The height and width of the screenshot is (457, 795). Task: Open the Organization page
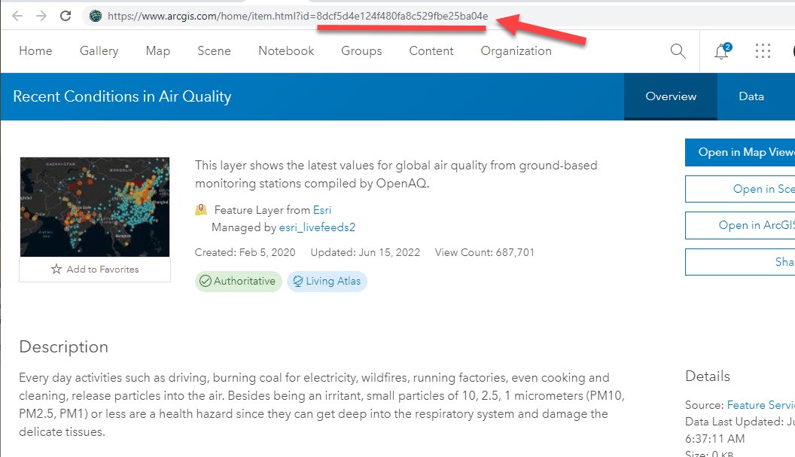pyautogui.click(x=516, y=50)
